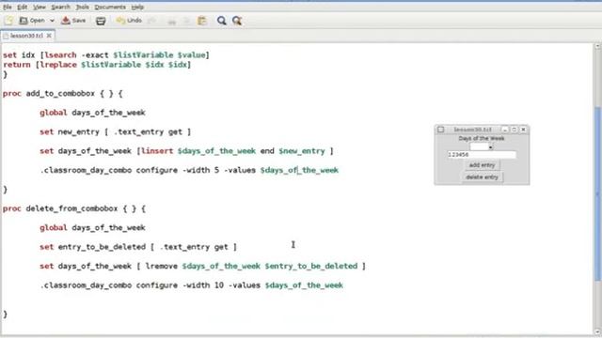Click the line configuring -width 5
This screenshot has width=602, height=338.
[189, 170]
